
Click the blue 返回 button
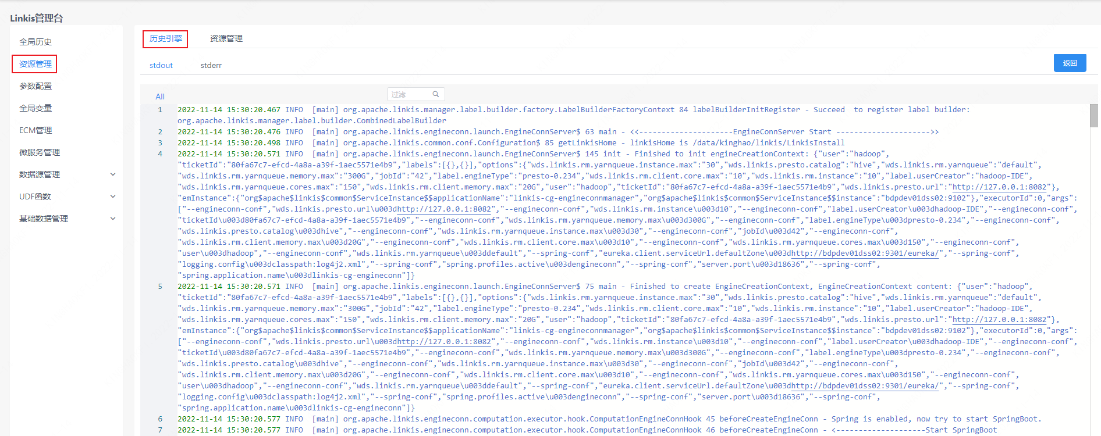[1070, 63]
